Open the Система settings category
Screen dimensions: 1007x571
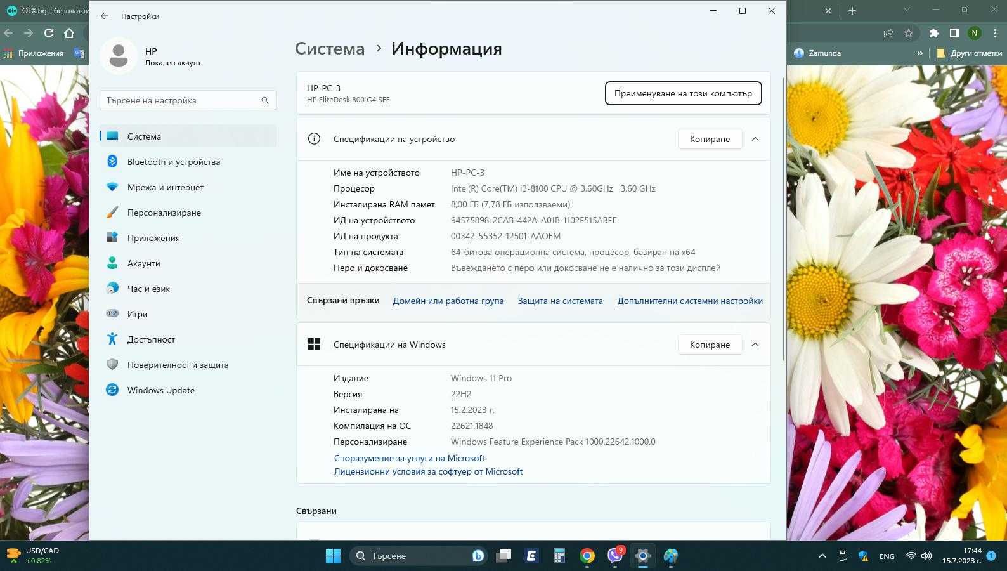pos(188,136)
